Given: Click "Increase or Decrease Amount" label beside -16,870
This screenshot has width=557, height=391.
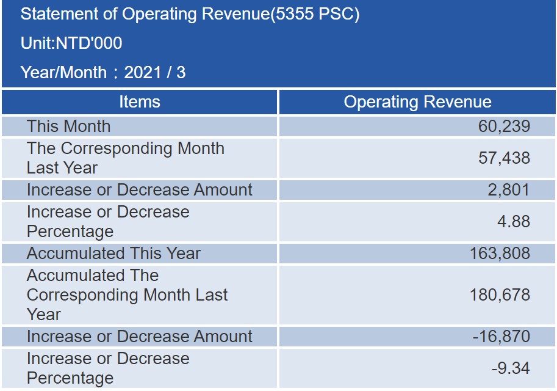Looking at the screenshot, I should [x=140, y=337].
